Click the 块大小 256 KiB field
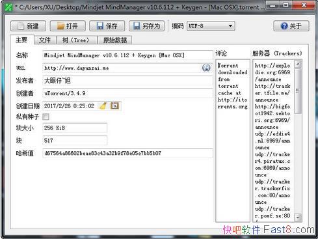The image size is (318, 239). click(75, 128)
